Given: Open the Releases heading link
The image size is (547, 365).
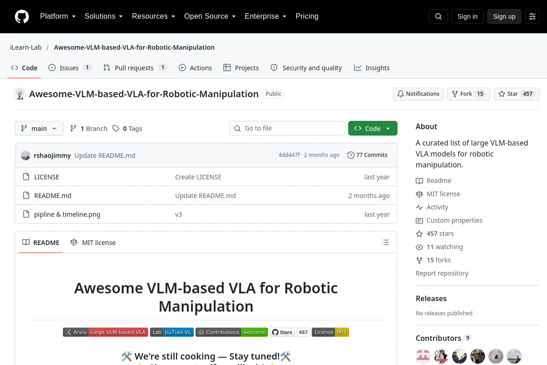Looking at the screenshot, I should (431, 298).
